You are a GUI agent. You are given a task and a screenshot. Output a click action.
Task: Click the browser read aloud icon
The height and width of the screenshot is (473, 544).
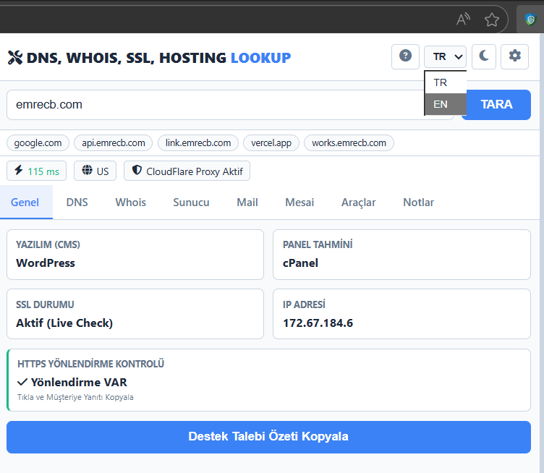pyautogui.click(x=464, y=20)
